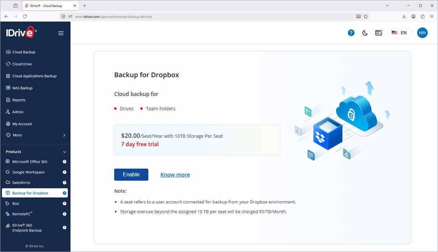Open the billing card icon in header
This screenshot has width=438, height=252.
pos(378,33)
